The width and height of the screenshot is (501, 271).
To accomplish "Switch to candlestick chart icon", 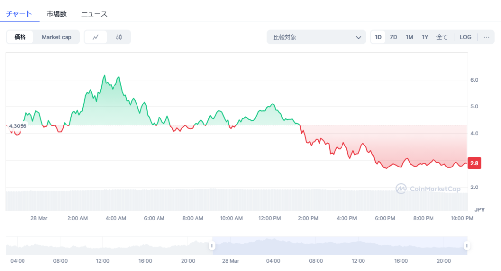I will tap(119, 37).
